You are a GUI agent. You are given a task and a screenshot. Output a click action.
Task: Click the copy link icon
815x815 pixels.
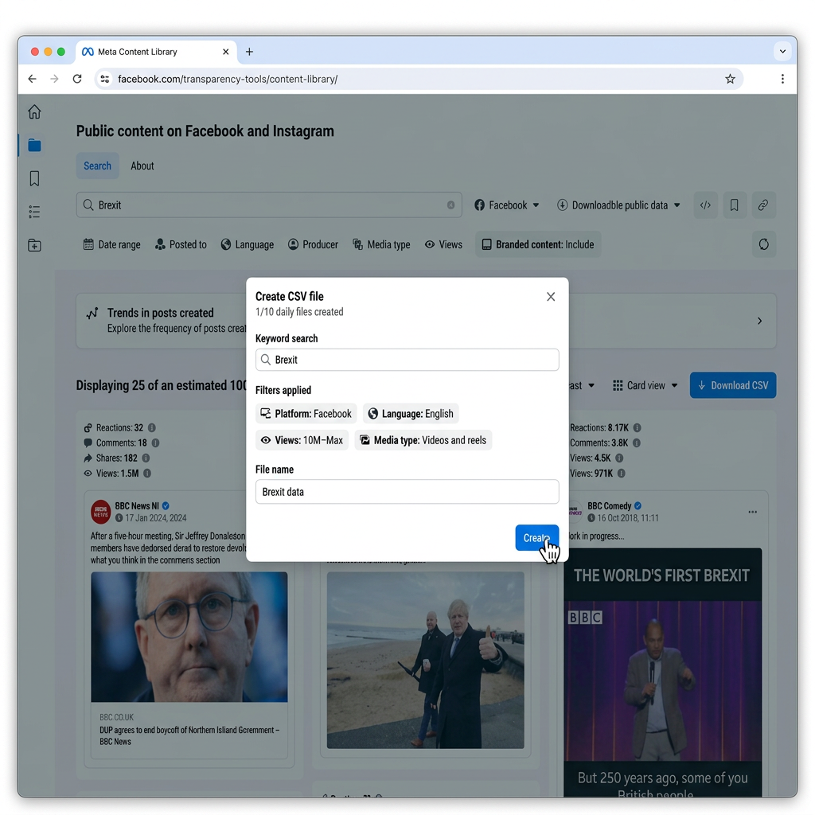coord(763,205)
